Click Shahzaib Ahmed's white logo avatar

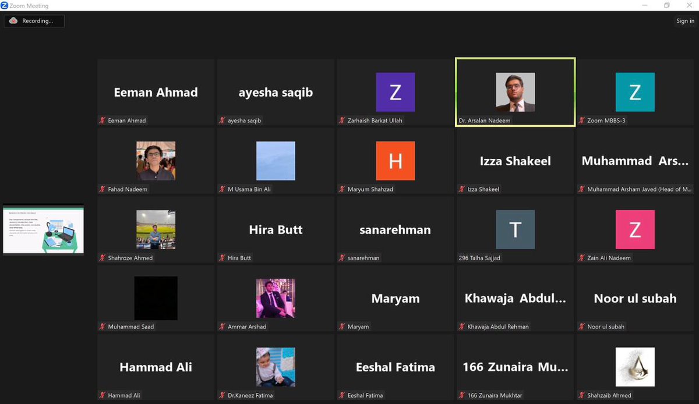pyautogui.click(x=635, y=367)
